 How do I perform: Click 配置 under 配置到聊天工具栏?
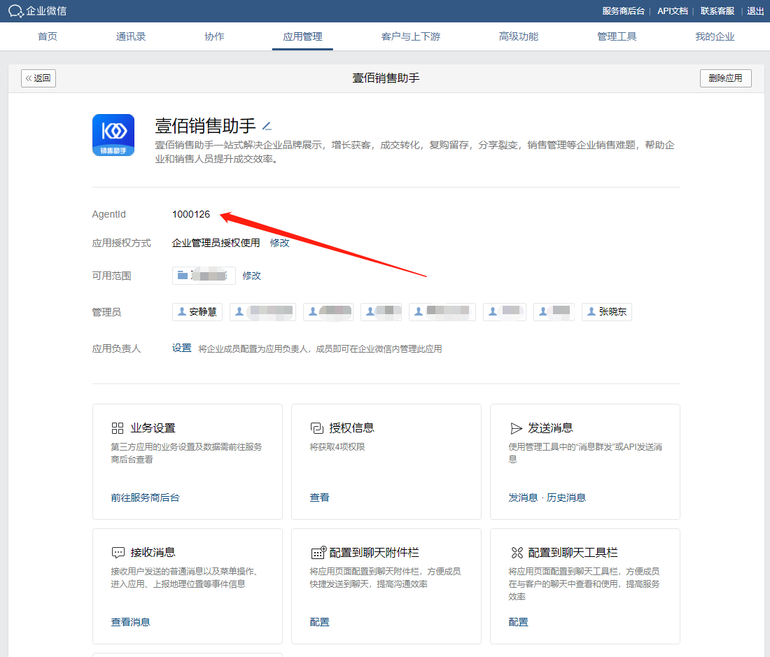[x=518, y=622]
